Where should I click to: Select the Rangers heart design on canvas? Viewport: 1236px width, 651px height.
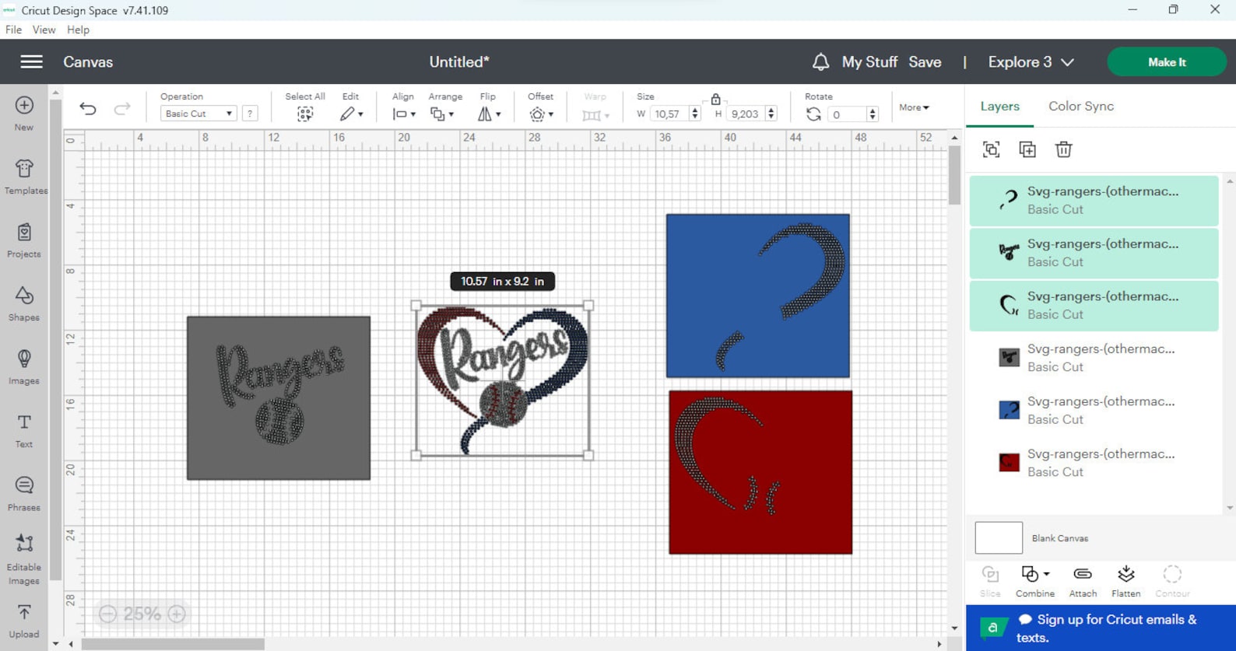502,380
